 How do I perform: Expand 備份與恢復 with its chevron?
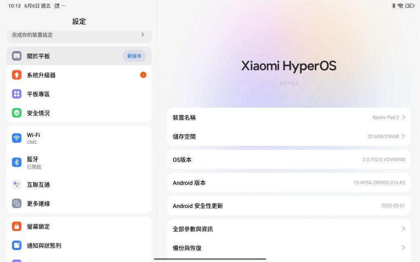403,248
